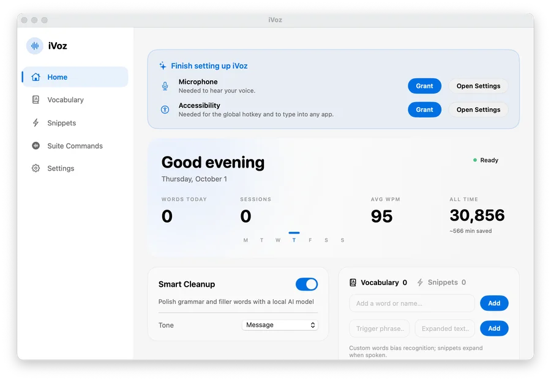This screenshot has width=551, height=381.
Task: Turn off the Smart Cleanup switch
Action: tap(307, 284)
